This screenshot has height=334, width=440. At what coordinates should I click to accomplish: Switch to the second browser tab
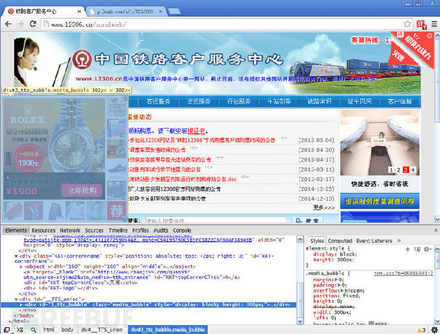pos(126,11)
